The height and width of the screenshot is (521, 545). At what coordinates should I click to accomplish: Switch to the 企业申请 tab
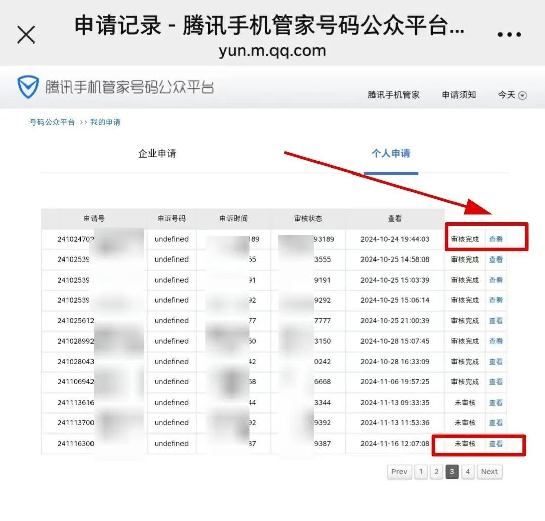tap(157, 153)
